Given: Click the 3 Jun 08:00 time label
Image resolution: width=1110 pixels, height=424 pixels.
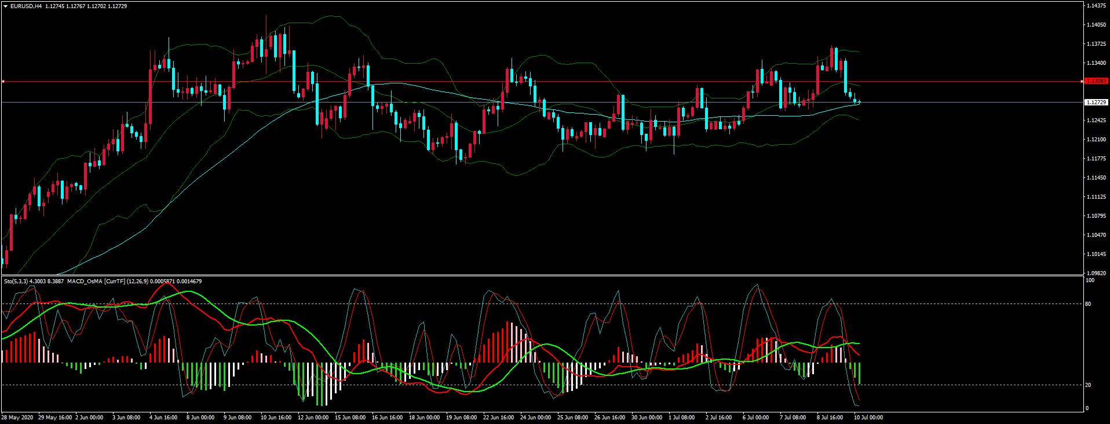Looking at the screenshot, I should point(126,417).
